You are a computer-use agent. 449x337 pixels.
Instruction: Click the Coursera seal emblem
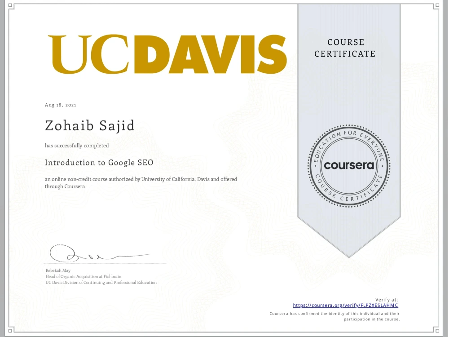coord(349,166)
